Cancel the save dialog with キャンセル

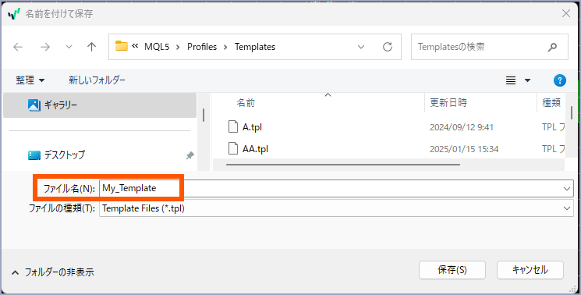click(530, 270)
